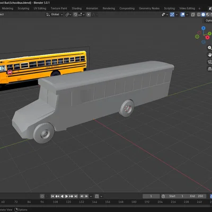Open the overlays options dropdown arrow
The width and height of the screenshot is (212, 212).
187,15
